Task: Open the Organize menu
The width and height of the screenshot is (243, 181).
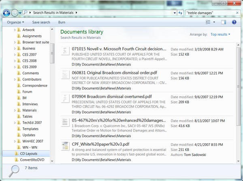Action: pos(15,22)
